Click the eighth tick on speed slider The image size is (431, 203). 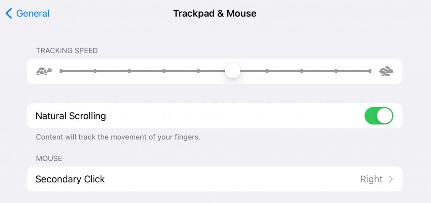[301, 71]
